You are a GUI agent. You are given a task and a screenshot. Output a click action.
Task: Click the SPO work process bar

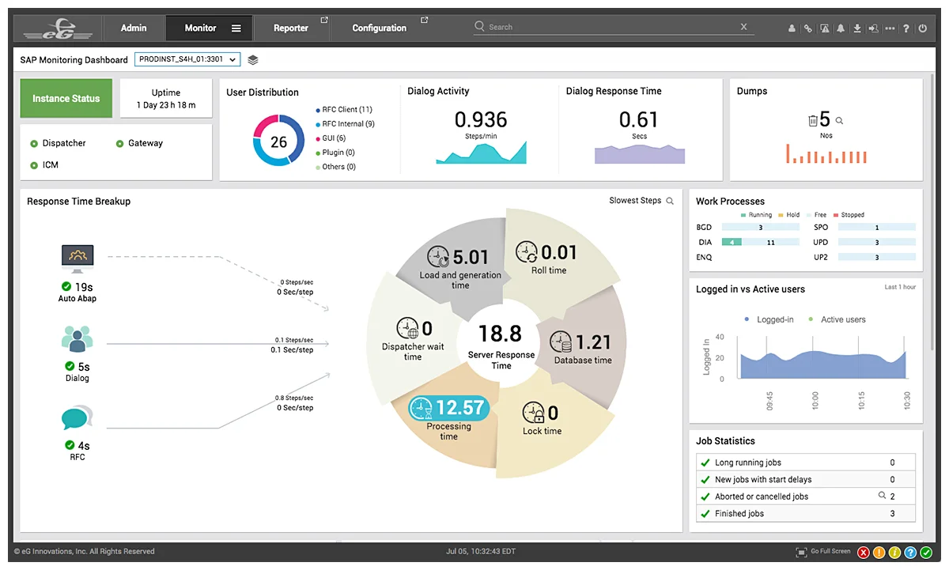pos(877,228)
